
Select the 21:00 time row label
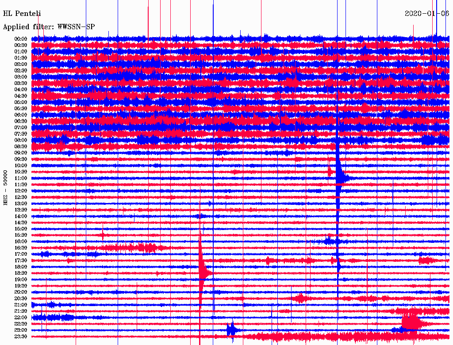(21, 305)
